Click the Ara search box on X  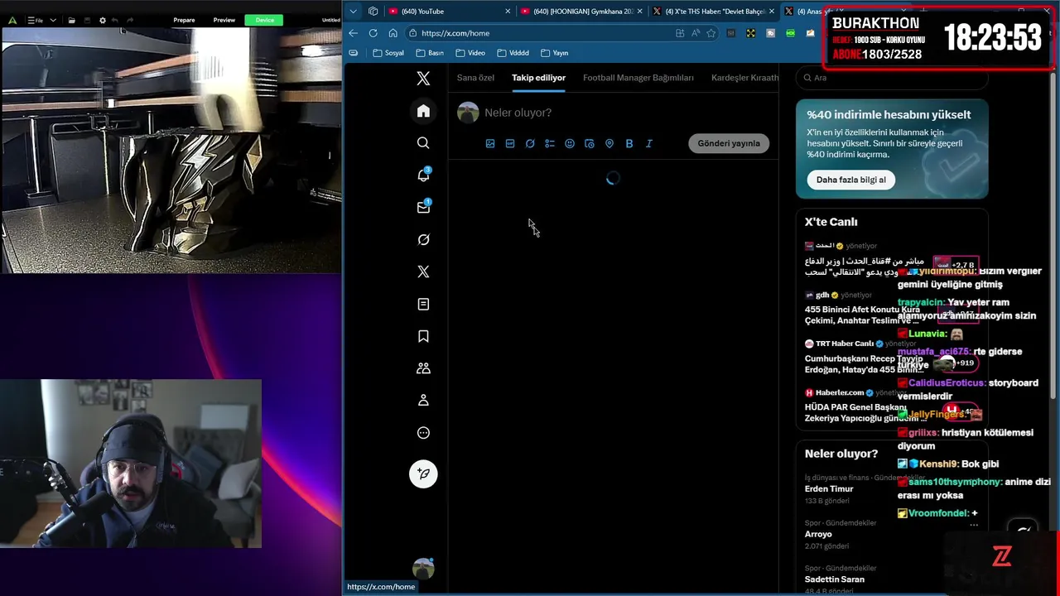[x=892, y=78]
